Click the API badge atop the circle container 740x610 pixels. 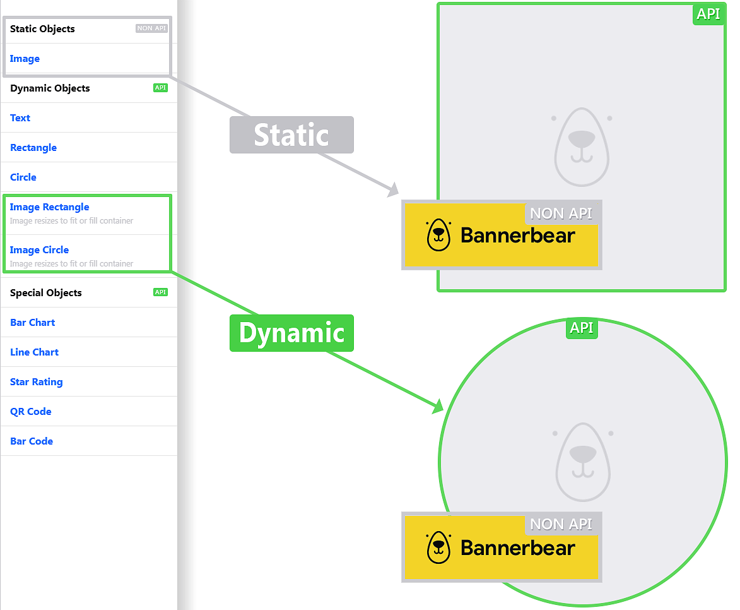pos(581,328)
